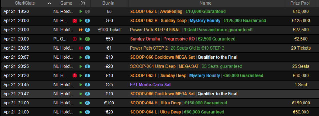Select the SCOOP-064 H Ultra Deep €150,000 row
The width and height of the screenshot is (319, 116).
159,103
